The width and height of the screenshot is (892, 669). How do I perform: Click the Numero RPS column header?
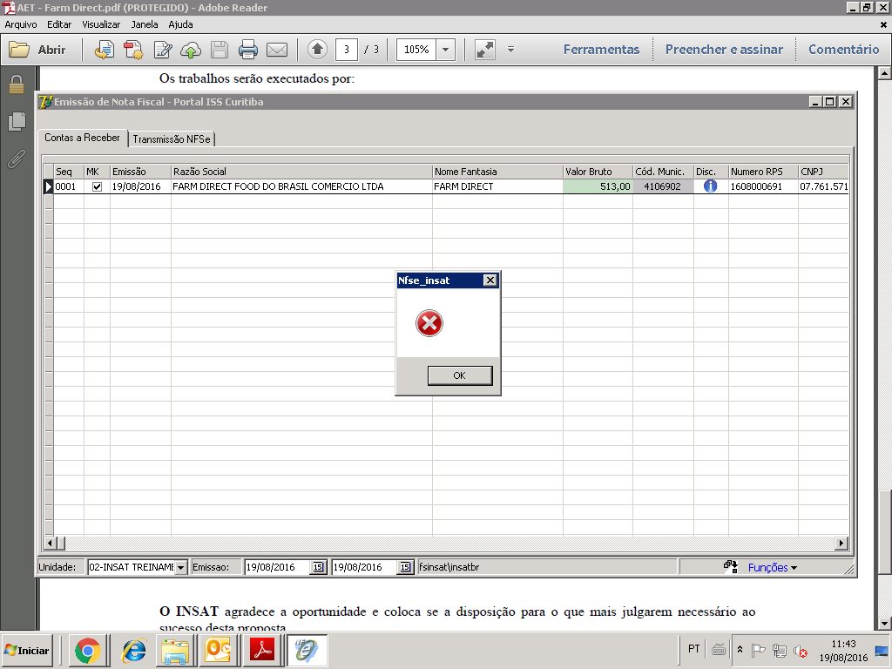763,172
